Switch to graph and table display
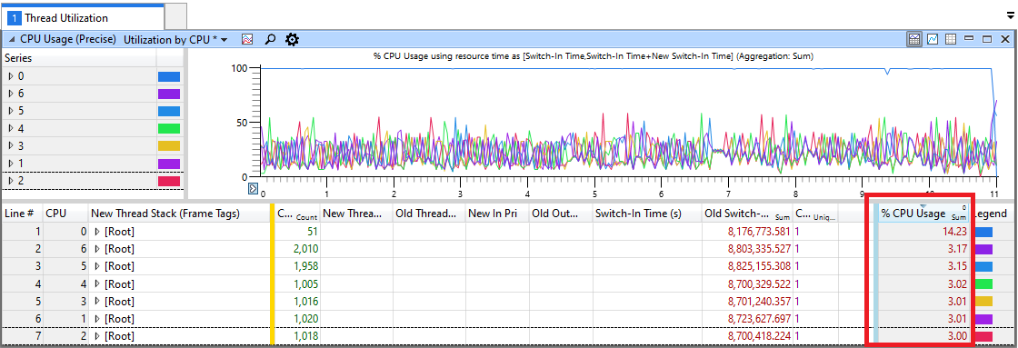 [x=914, y=39]
